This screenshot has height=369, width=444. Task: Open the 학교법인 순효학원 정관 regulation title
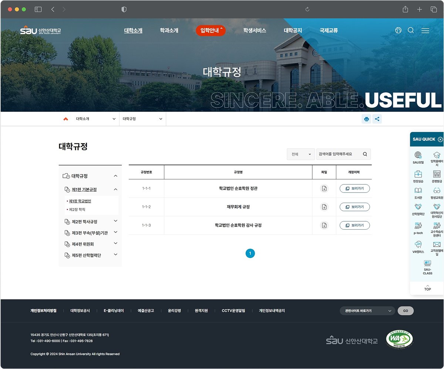point(238,189)
